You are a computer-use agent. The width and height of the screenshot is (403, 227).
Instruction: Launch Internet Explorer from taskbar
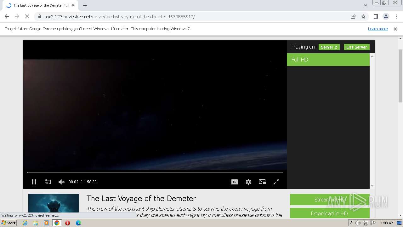pos(25,223)
